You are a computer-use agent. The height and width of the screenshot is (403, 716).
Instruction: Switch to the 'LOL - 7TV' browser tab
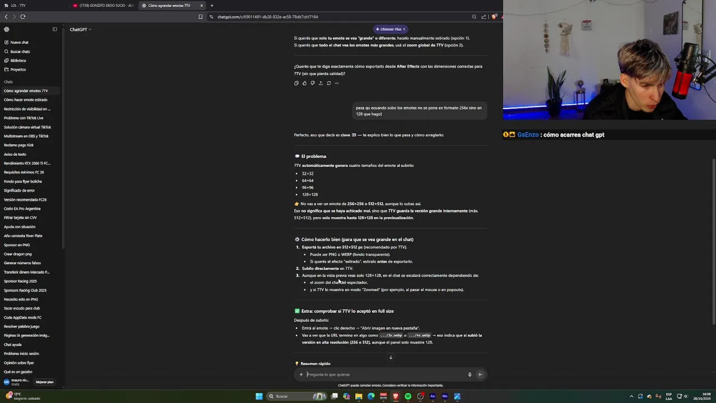pos(34,6)
